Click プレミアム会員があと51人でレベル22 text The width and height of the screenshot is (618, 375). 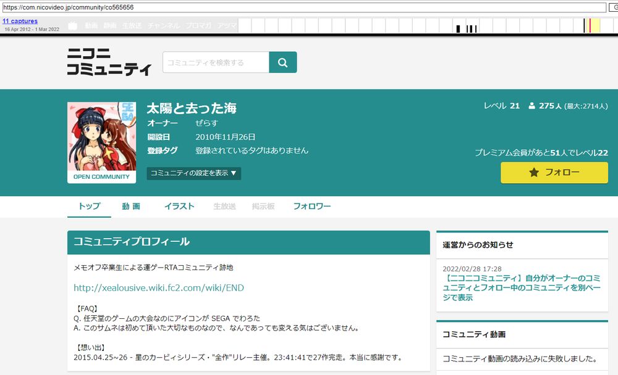point(541,153)
